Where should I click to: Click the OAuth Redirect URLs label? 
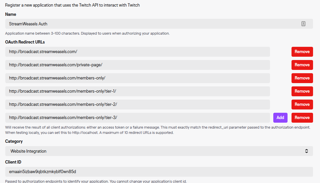(25, 42)
